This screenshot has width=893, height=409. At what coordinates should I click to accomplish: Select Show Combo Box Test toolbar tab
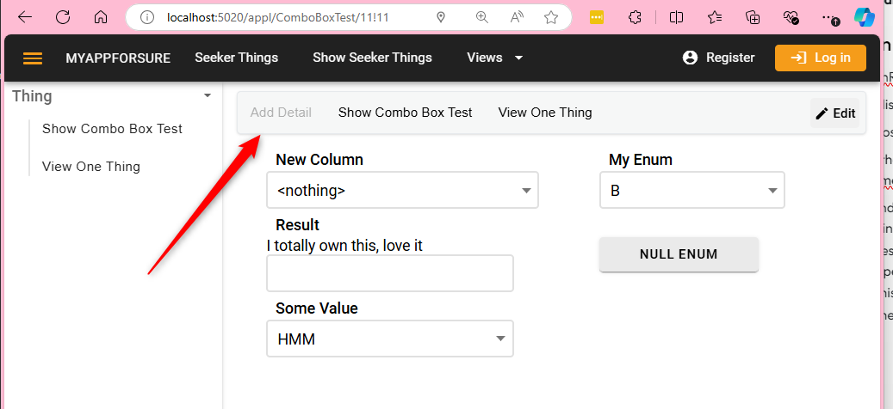click(405, 113)
